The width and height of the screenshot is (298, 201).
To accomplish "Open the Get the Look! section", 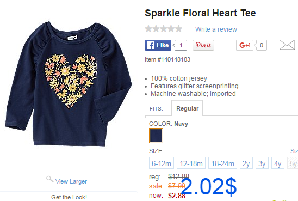I will [69, 197].
